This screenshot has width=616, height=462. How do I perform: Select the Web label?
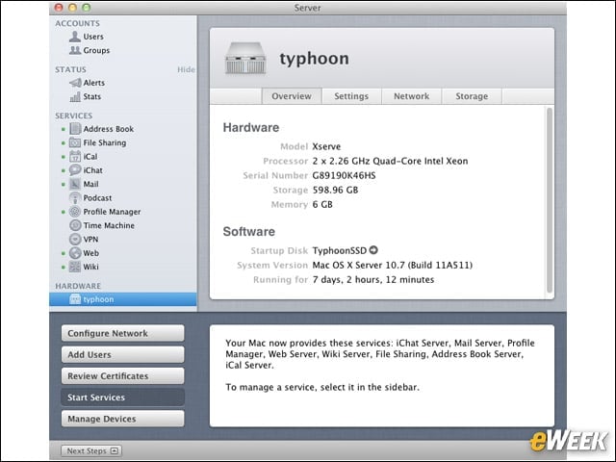click(91, 253)
